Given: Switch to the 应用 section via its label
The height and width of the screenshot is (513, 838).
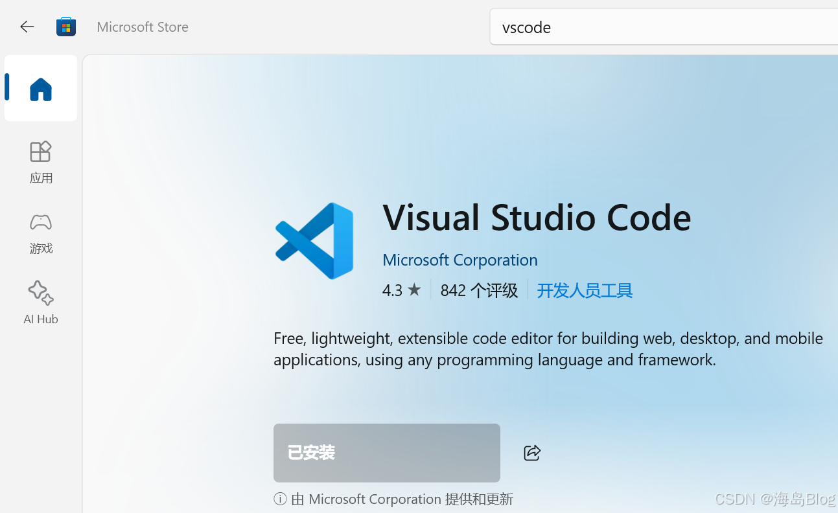Looking at the screenshot, I should coord(40,178).
